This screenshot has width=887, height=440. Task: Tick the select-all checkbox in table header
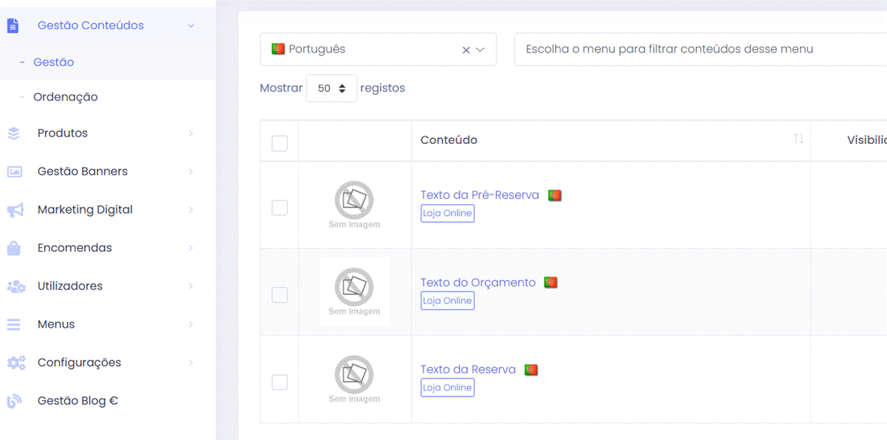(279, 143)
